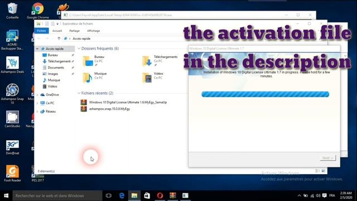
Task: Expand OneDrive tree node
Action: [37, 94]
